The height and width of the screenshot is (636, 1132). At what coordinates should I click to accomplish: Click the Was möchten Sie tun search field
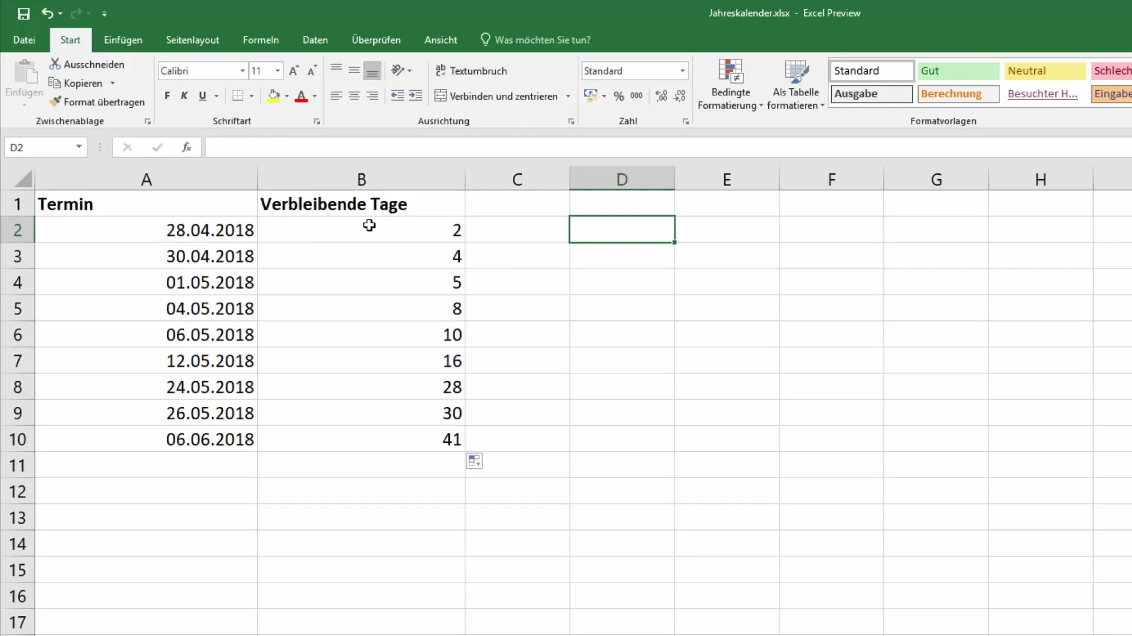coord(535,40)
